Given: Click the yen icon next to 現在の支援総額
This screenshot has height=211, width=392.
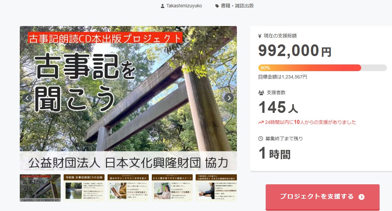Looking at the screenshot, I should [x=260, y=36].
